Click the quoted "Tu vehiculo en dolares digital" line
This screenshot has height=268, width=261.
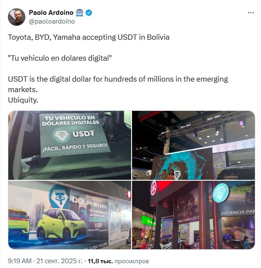60,58
